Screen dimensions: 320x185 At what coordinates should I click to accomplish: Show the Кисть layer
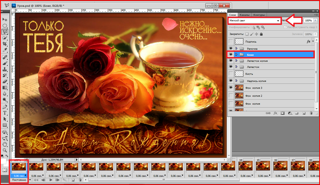click(231, 74)
